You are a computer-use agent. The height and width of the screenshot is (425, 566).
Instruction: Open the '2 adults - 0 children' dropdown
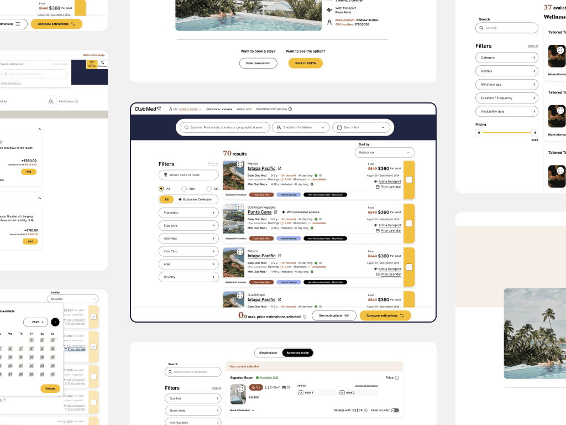300,128
